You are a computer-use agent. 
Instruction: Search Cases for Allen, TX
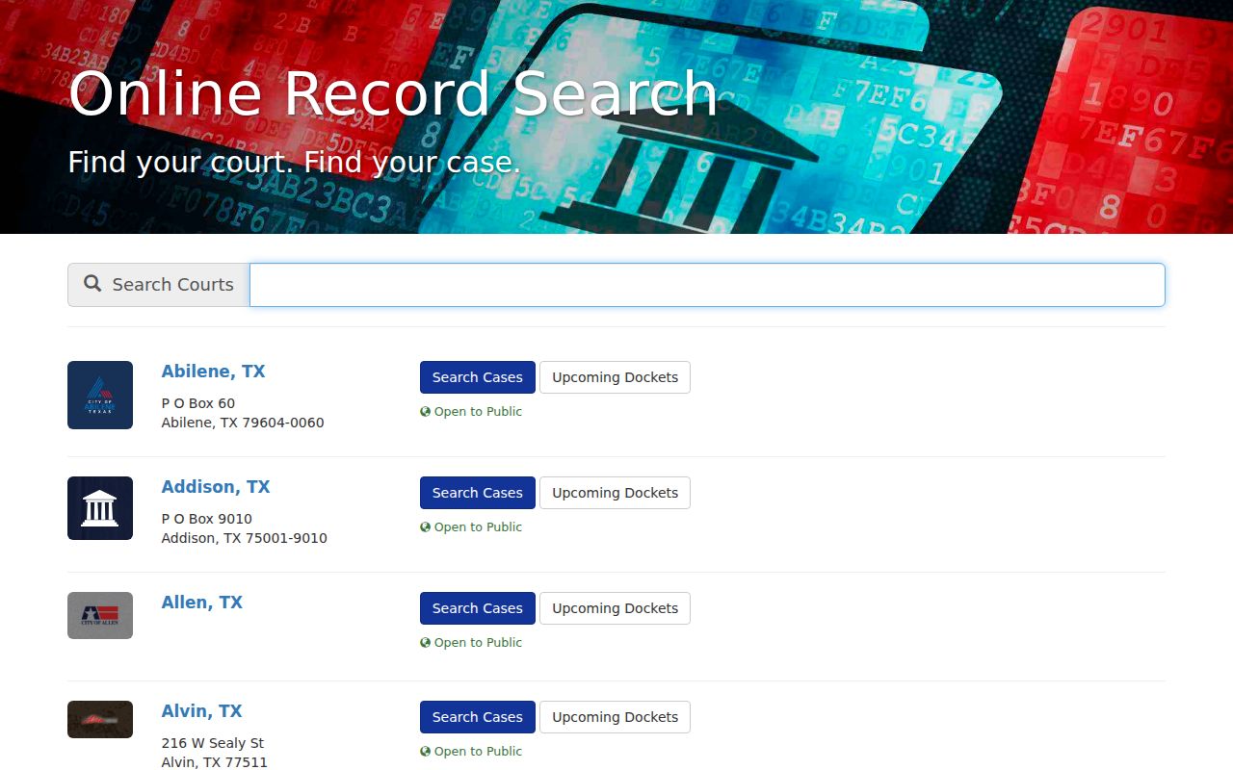[x=478, y=608]
